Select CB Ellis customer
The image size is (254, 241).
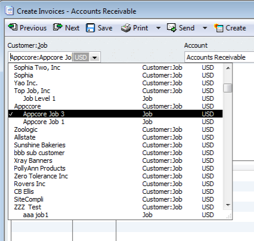tap(116, 191)
